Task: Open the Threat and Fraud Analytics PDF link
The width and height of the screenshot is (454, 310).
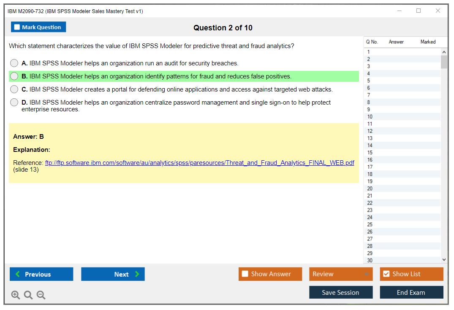Action: [x=199, y=163]
